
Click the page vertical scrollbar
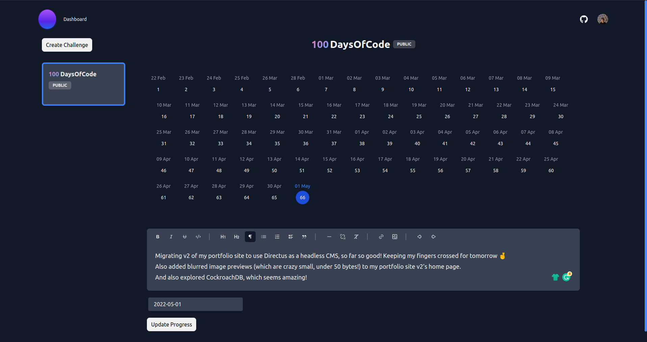(x=646, y=165)
